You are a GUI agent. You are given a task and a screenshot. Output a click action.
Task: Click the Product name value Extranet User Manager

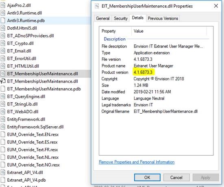[x=153, y=66]
